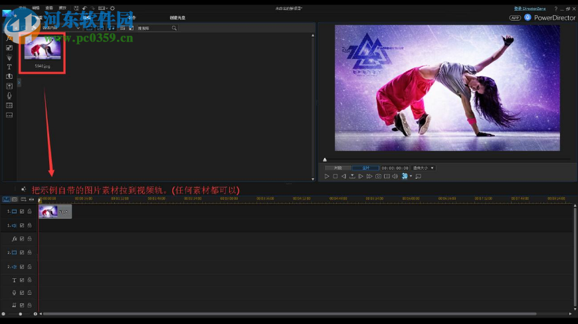578x324 pixels.
Task: Open the Voice-Over Recording Room microphone
Action: point(9,95)
